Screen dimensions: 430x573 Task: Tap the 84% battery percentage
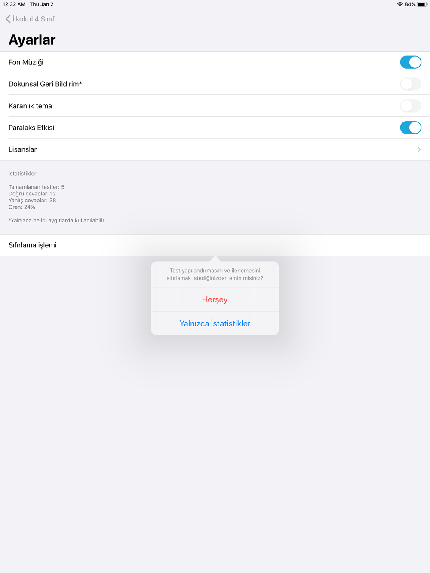point(410,4)
